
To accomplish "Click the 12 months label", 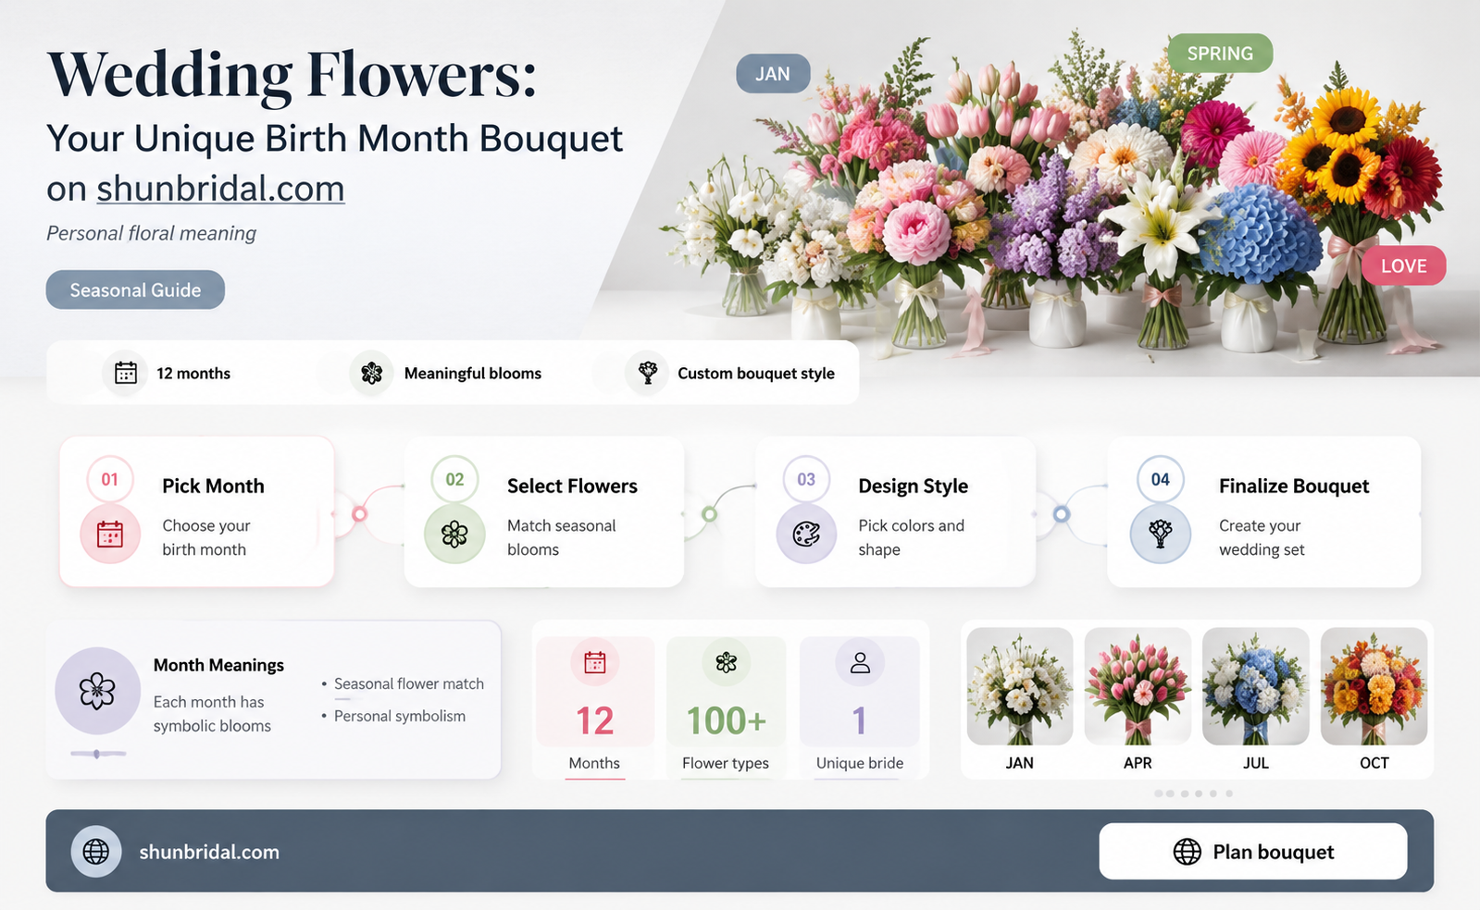I will (193, 373).
